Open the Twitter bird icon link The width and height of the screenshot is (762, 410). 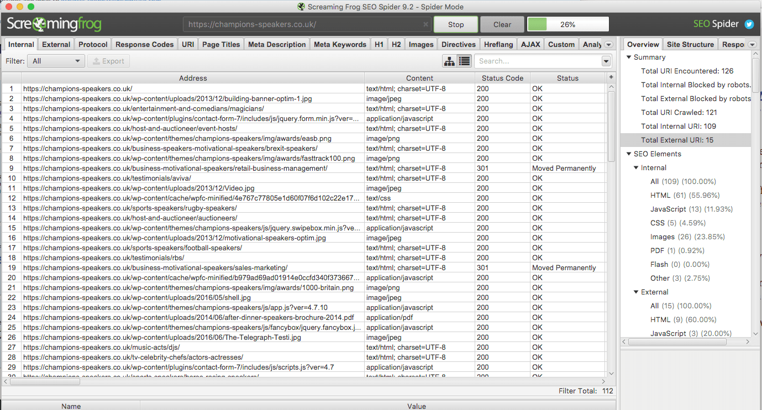pos(749,24)
